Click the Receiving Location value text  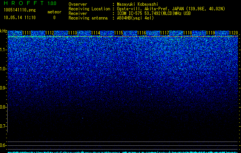coord(171,9)
